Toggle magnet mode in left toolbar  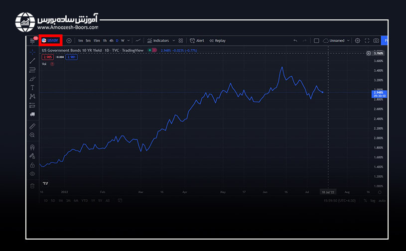[32, 147]
